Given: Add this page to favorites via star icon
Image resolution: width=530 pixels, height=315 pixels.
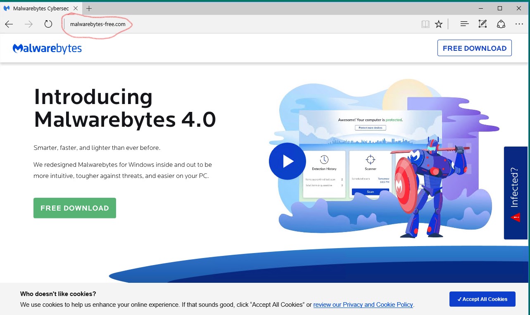Looking at the screenshot, I should [x=438, y=24].
